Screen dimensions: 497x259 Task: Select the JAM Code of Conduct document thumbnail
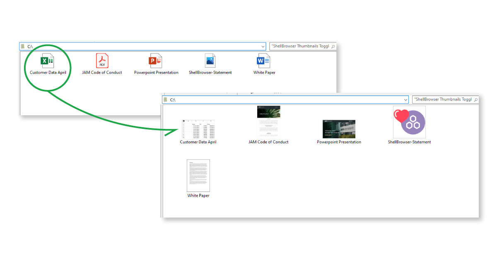click(268, 122)
